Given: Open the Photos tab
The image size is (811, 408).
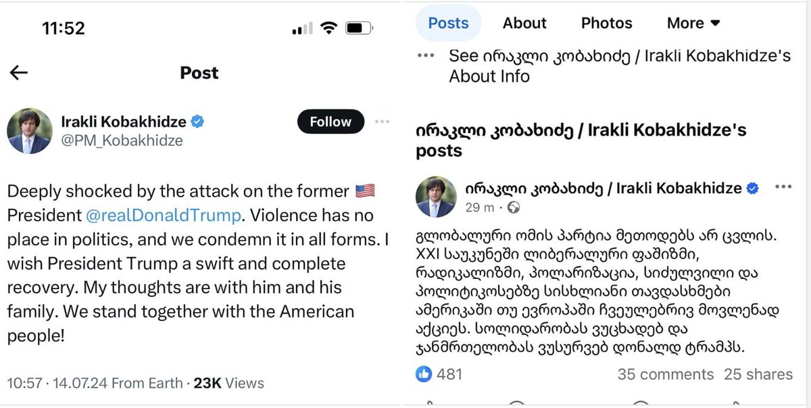Looking at the screenshot, I should 606,23.
